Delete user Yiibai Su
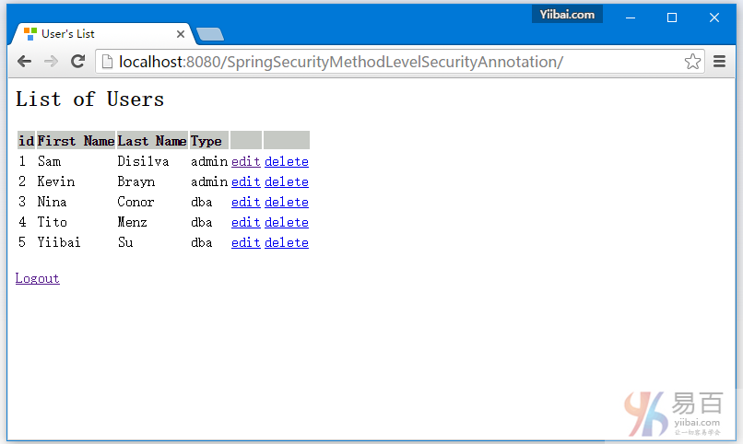The height and width of the screenshot is (444, 743). 287,243
